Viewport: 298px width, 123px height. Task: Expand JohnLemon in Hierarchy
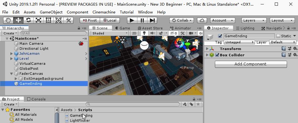[x=12, y=54]
